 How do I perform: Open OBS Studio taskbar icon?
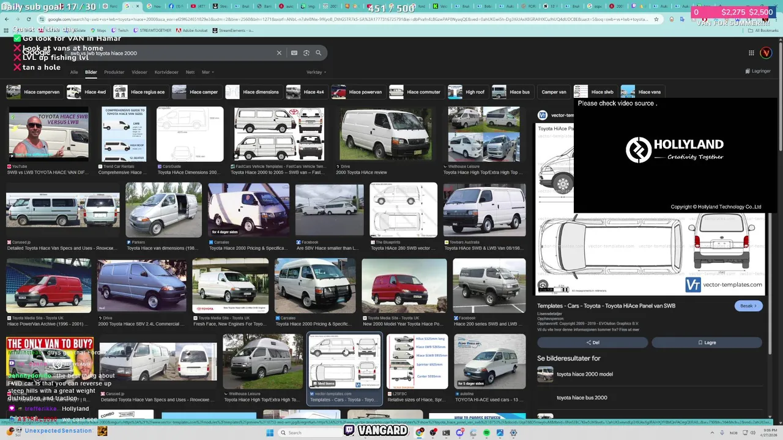coord(433,433)
